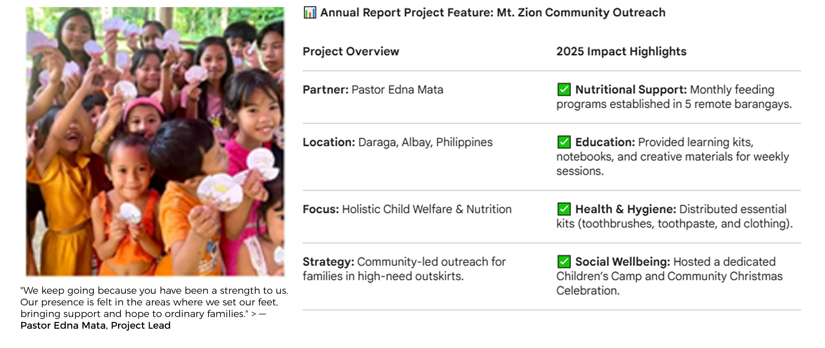This screenshot has height=348, width=825.
Task: Click the Social Wellbeing green checkmark
Action: pos(564,261)
